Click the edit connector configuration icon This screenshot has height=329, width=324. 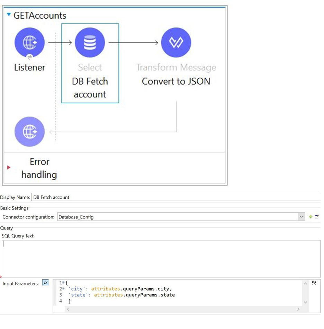point(317,217)
